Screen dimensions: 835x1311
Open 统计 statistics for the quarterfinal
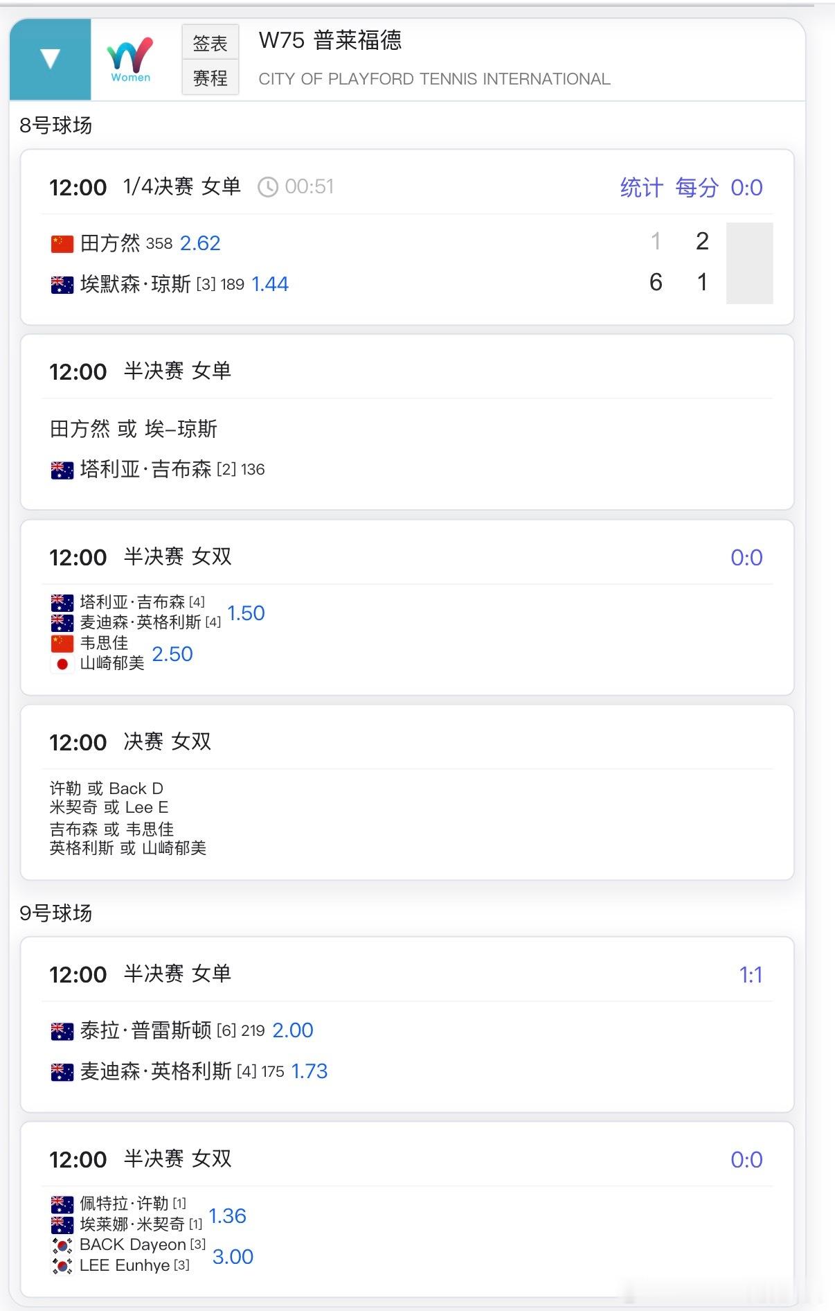tap(641, 187)
